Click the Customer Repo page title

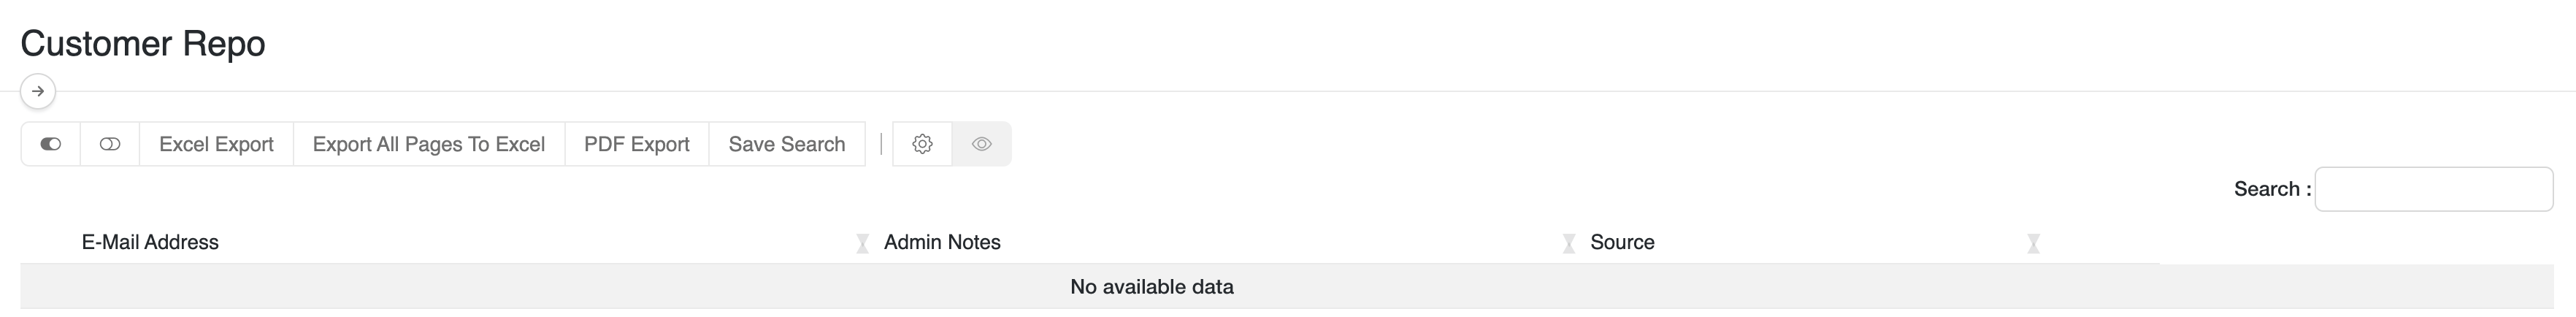pos(143,43)
